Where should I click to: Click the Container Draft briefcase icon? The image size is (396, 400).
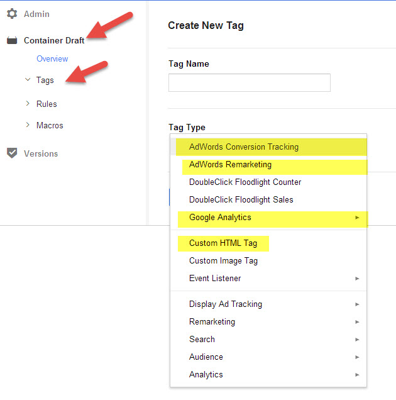pyautogui.click(x=12, y=40)
